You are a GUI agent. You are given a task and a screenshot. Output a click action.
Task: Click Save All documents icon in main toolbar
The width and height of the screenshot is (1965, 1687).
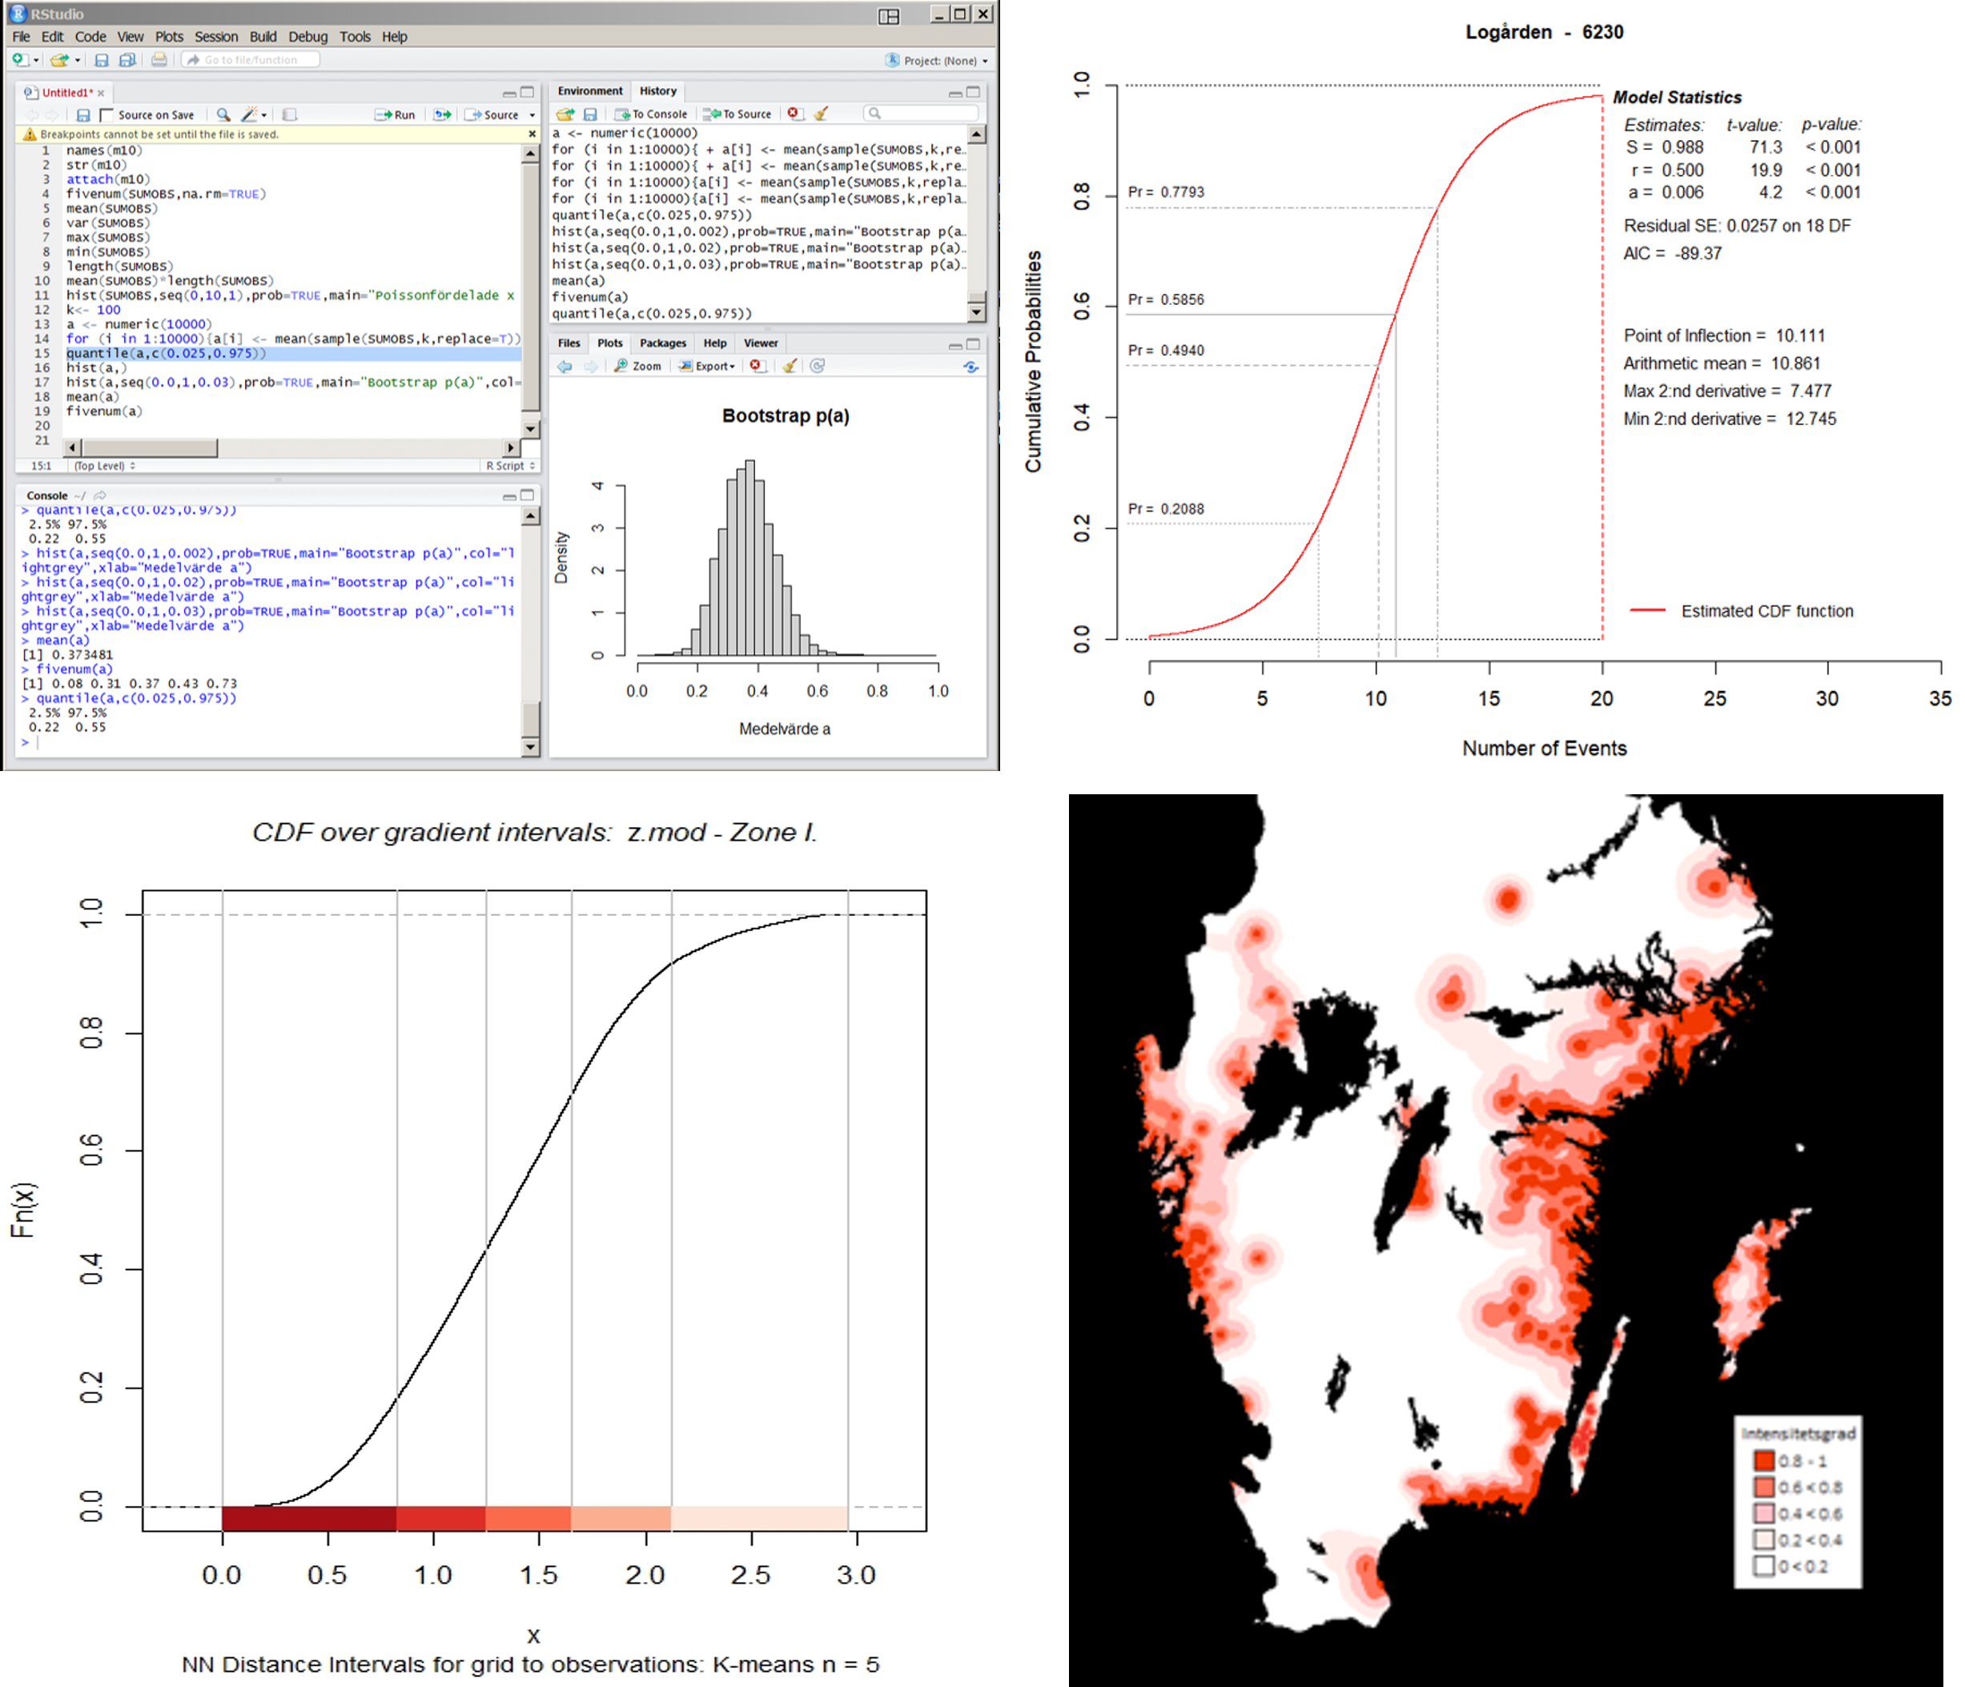coord(127,60)
